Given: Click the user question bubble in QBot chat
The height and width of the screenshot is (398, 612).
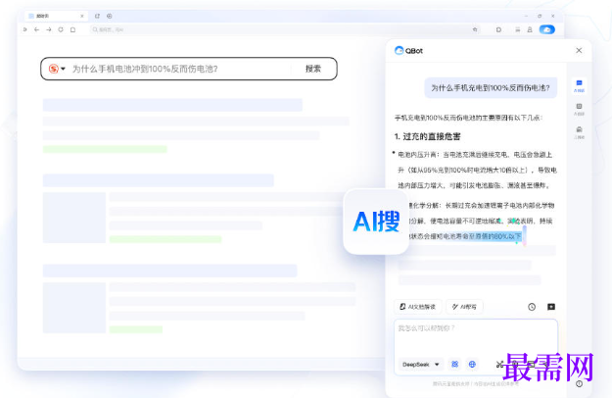Looking at the screenshot, I should click(491, 88).
